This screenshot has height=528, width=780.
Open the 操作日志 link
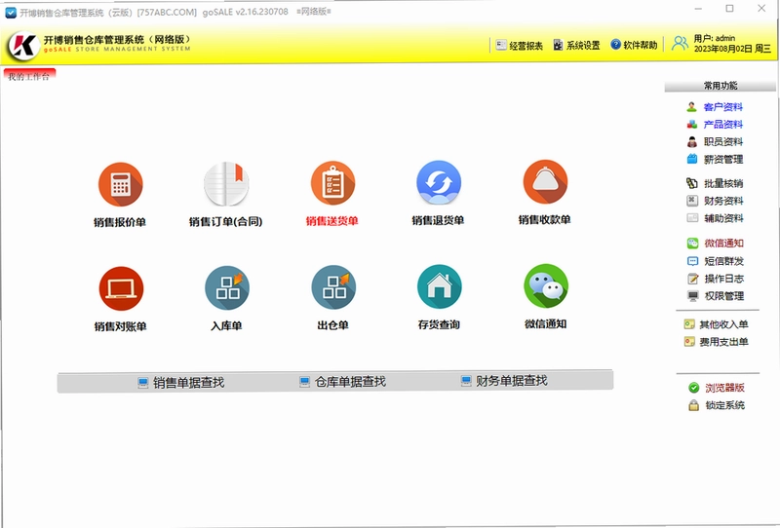click(724, 279)
